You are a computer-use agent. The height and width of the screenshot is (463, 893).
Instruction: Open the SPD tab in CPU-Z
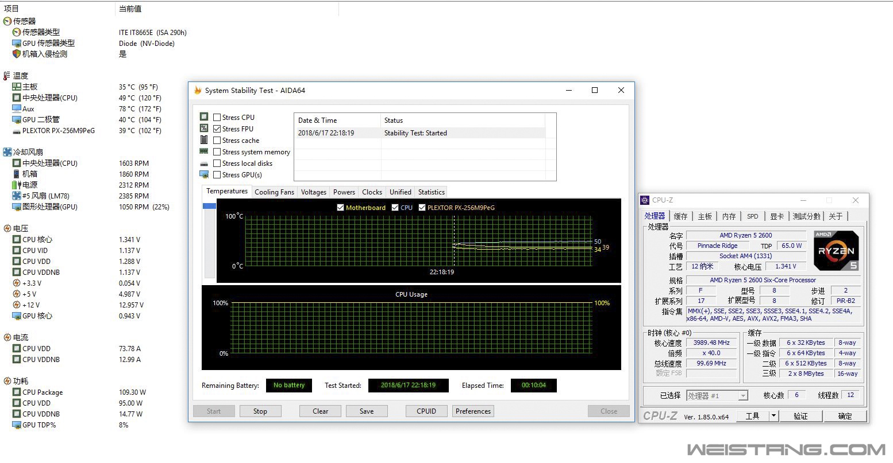pyautogui.click(x=753, y=216)
